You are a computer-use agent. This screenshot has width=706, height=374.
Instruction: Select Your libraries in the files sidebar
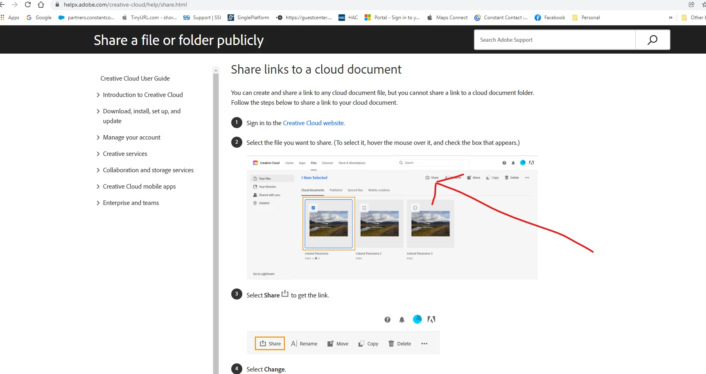point(265,187)
